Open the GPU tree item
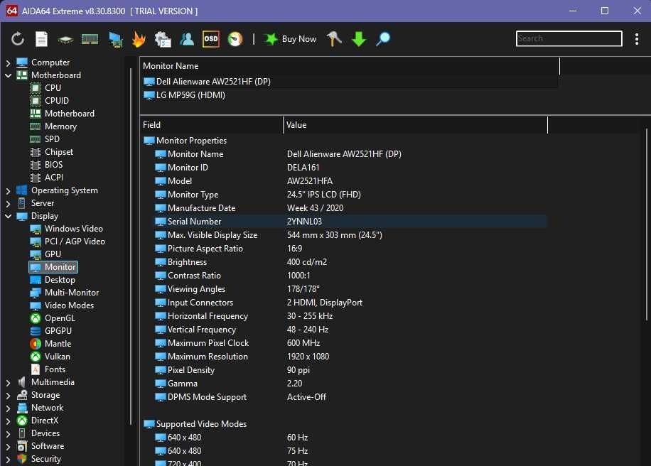 point(45,254)
